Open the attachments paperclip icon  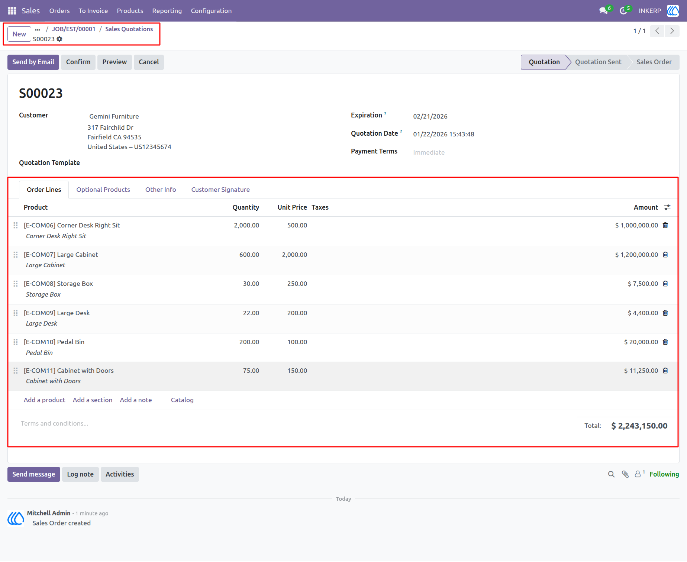625,474
